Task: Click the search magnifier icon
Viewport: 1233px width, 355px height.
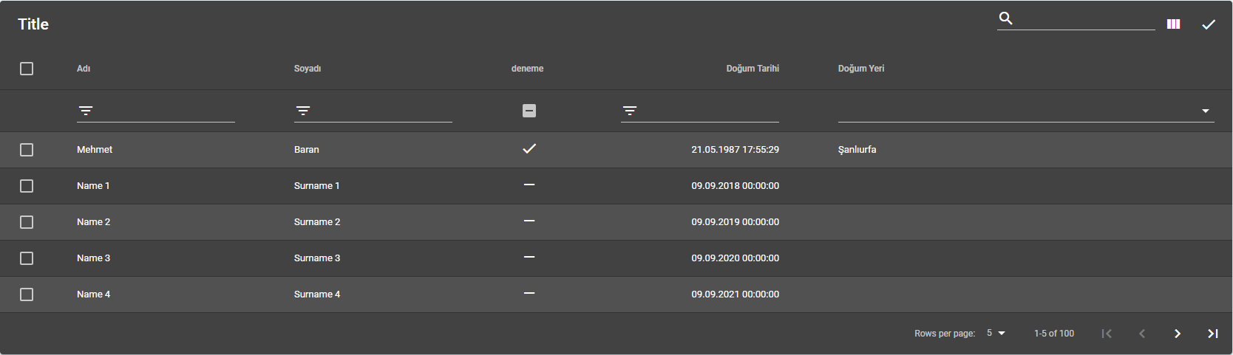Action: (x=1005, y=18)
